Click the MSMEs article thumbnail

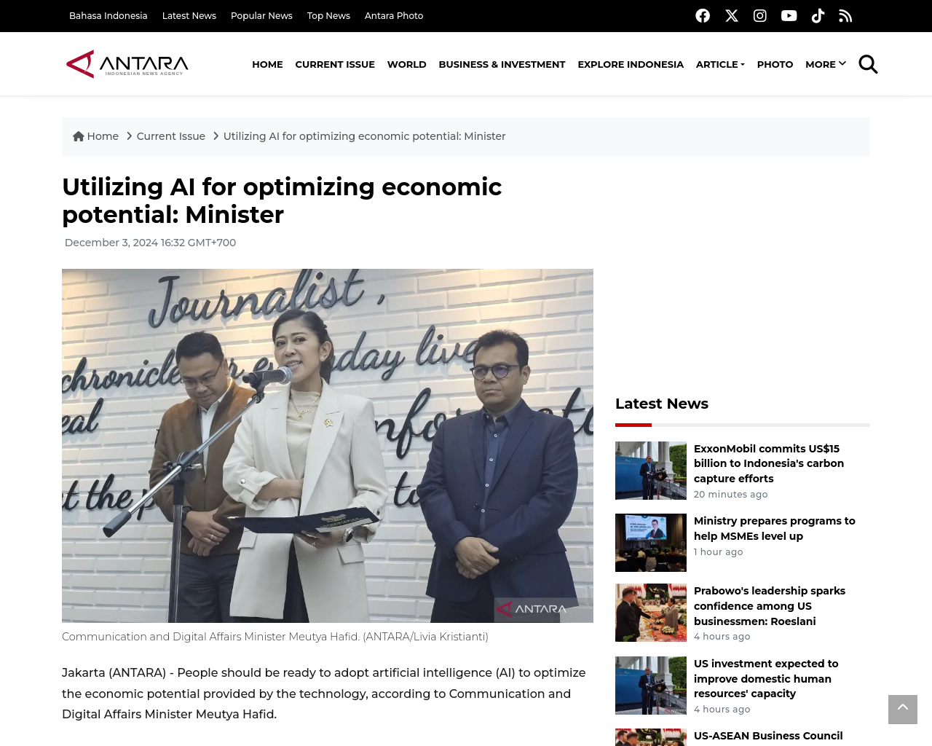651,543
